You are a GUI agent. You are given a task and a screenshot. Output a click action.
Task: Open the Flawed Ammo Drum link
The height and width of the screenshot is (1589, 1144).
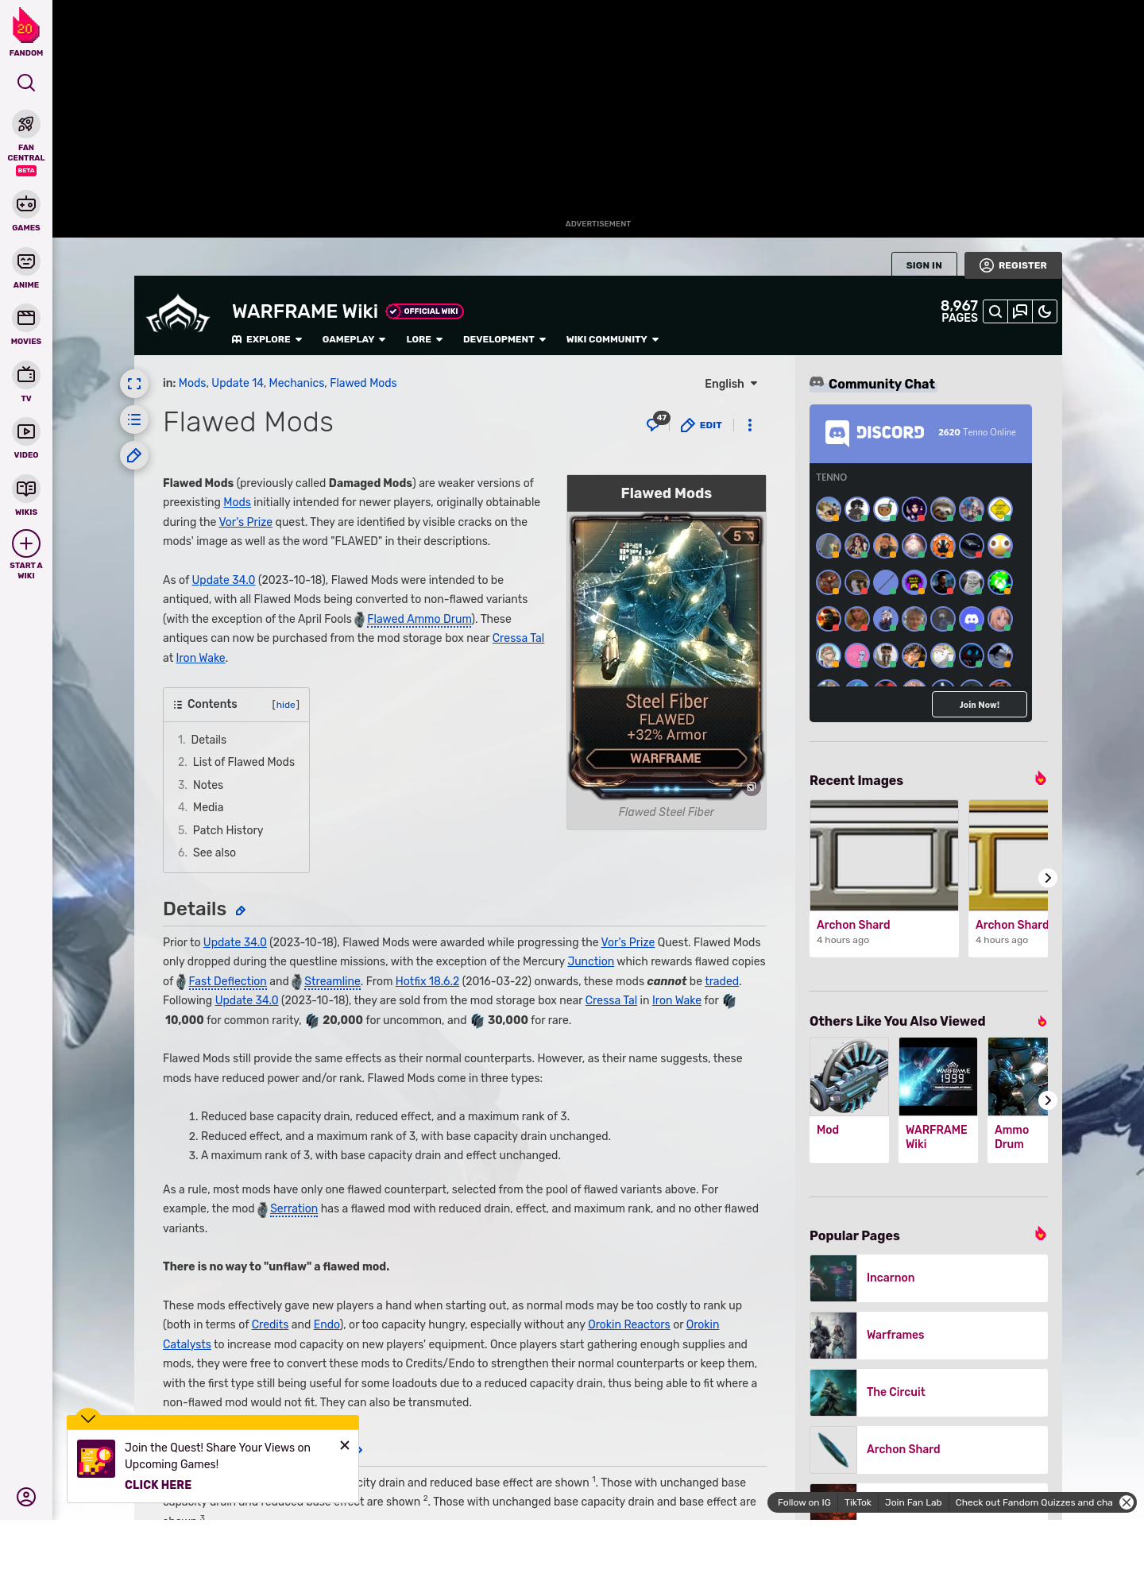[x=419, y=619]
